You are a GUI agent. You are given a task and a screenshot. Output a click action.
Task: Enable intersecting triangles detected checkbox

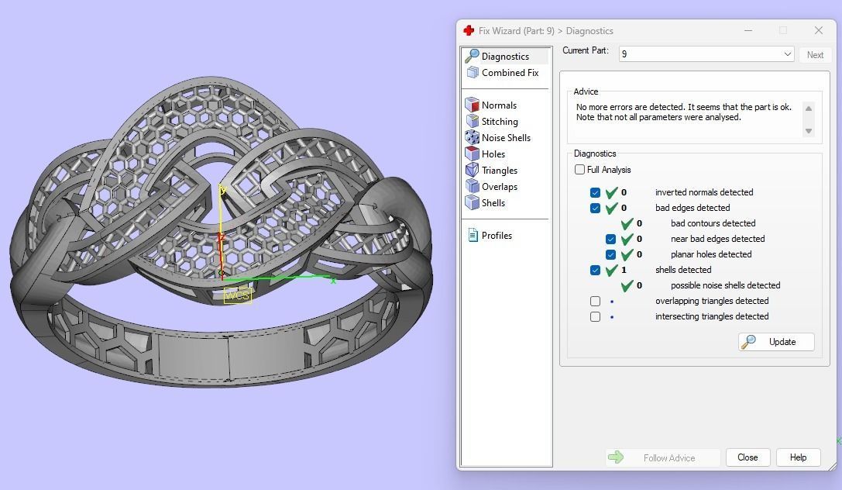(x=595, y=316)
